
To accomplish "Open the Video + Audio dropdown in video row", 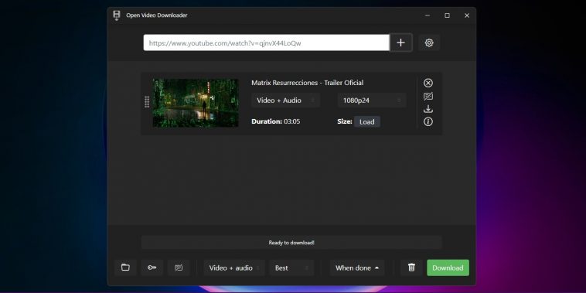I will coord(285,101).
